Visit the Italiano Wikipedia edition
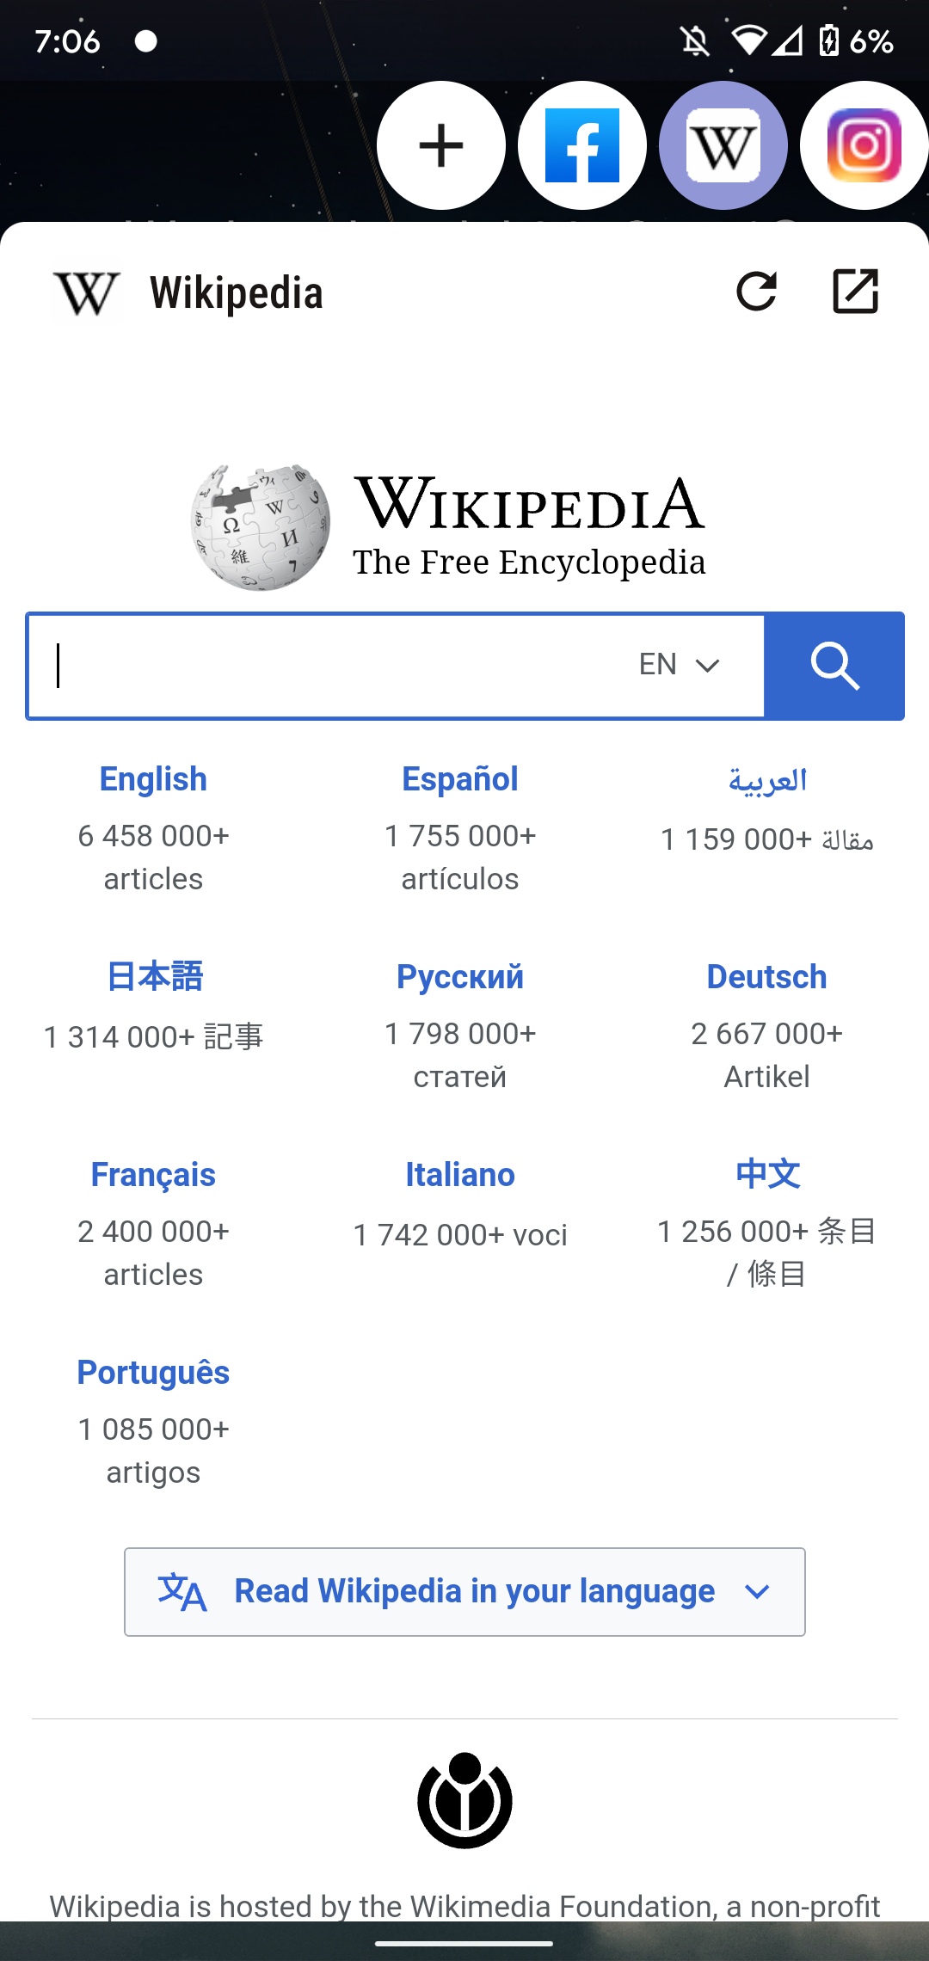The width and height of the screenshot is (929, 1961). pyautogui.click(x=460, y=1176)
